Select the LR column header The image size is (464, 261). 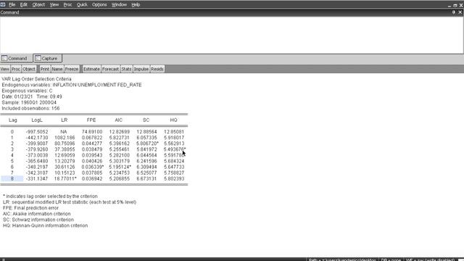coord(65,120)
